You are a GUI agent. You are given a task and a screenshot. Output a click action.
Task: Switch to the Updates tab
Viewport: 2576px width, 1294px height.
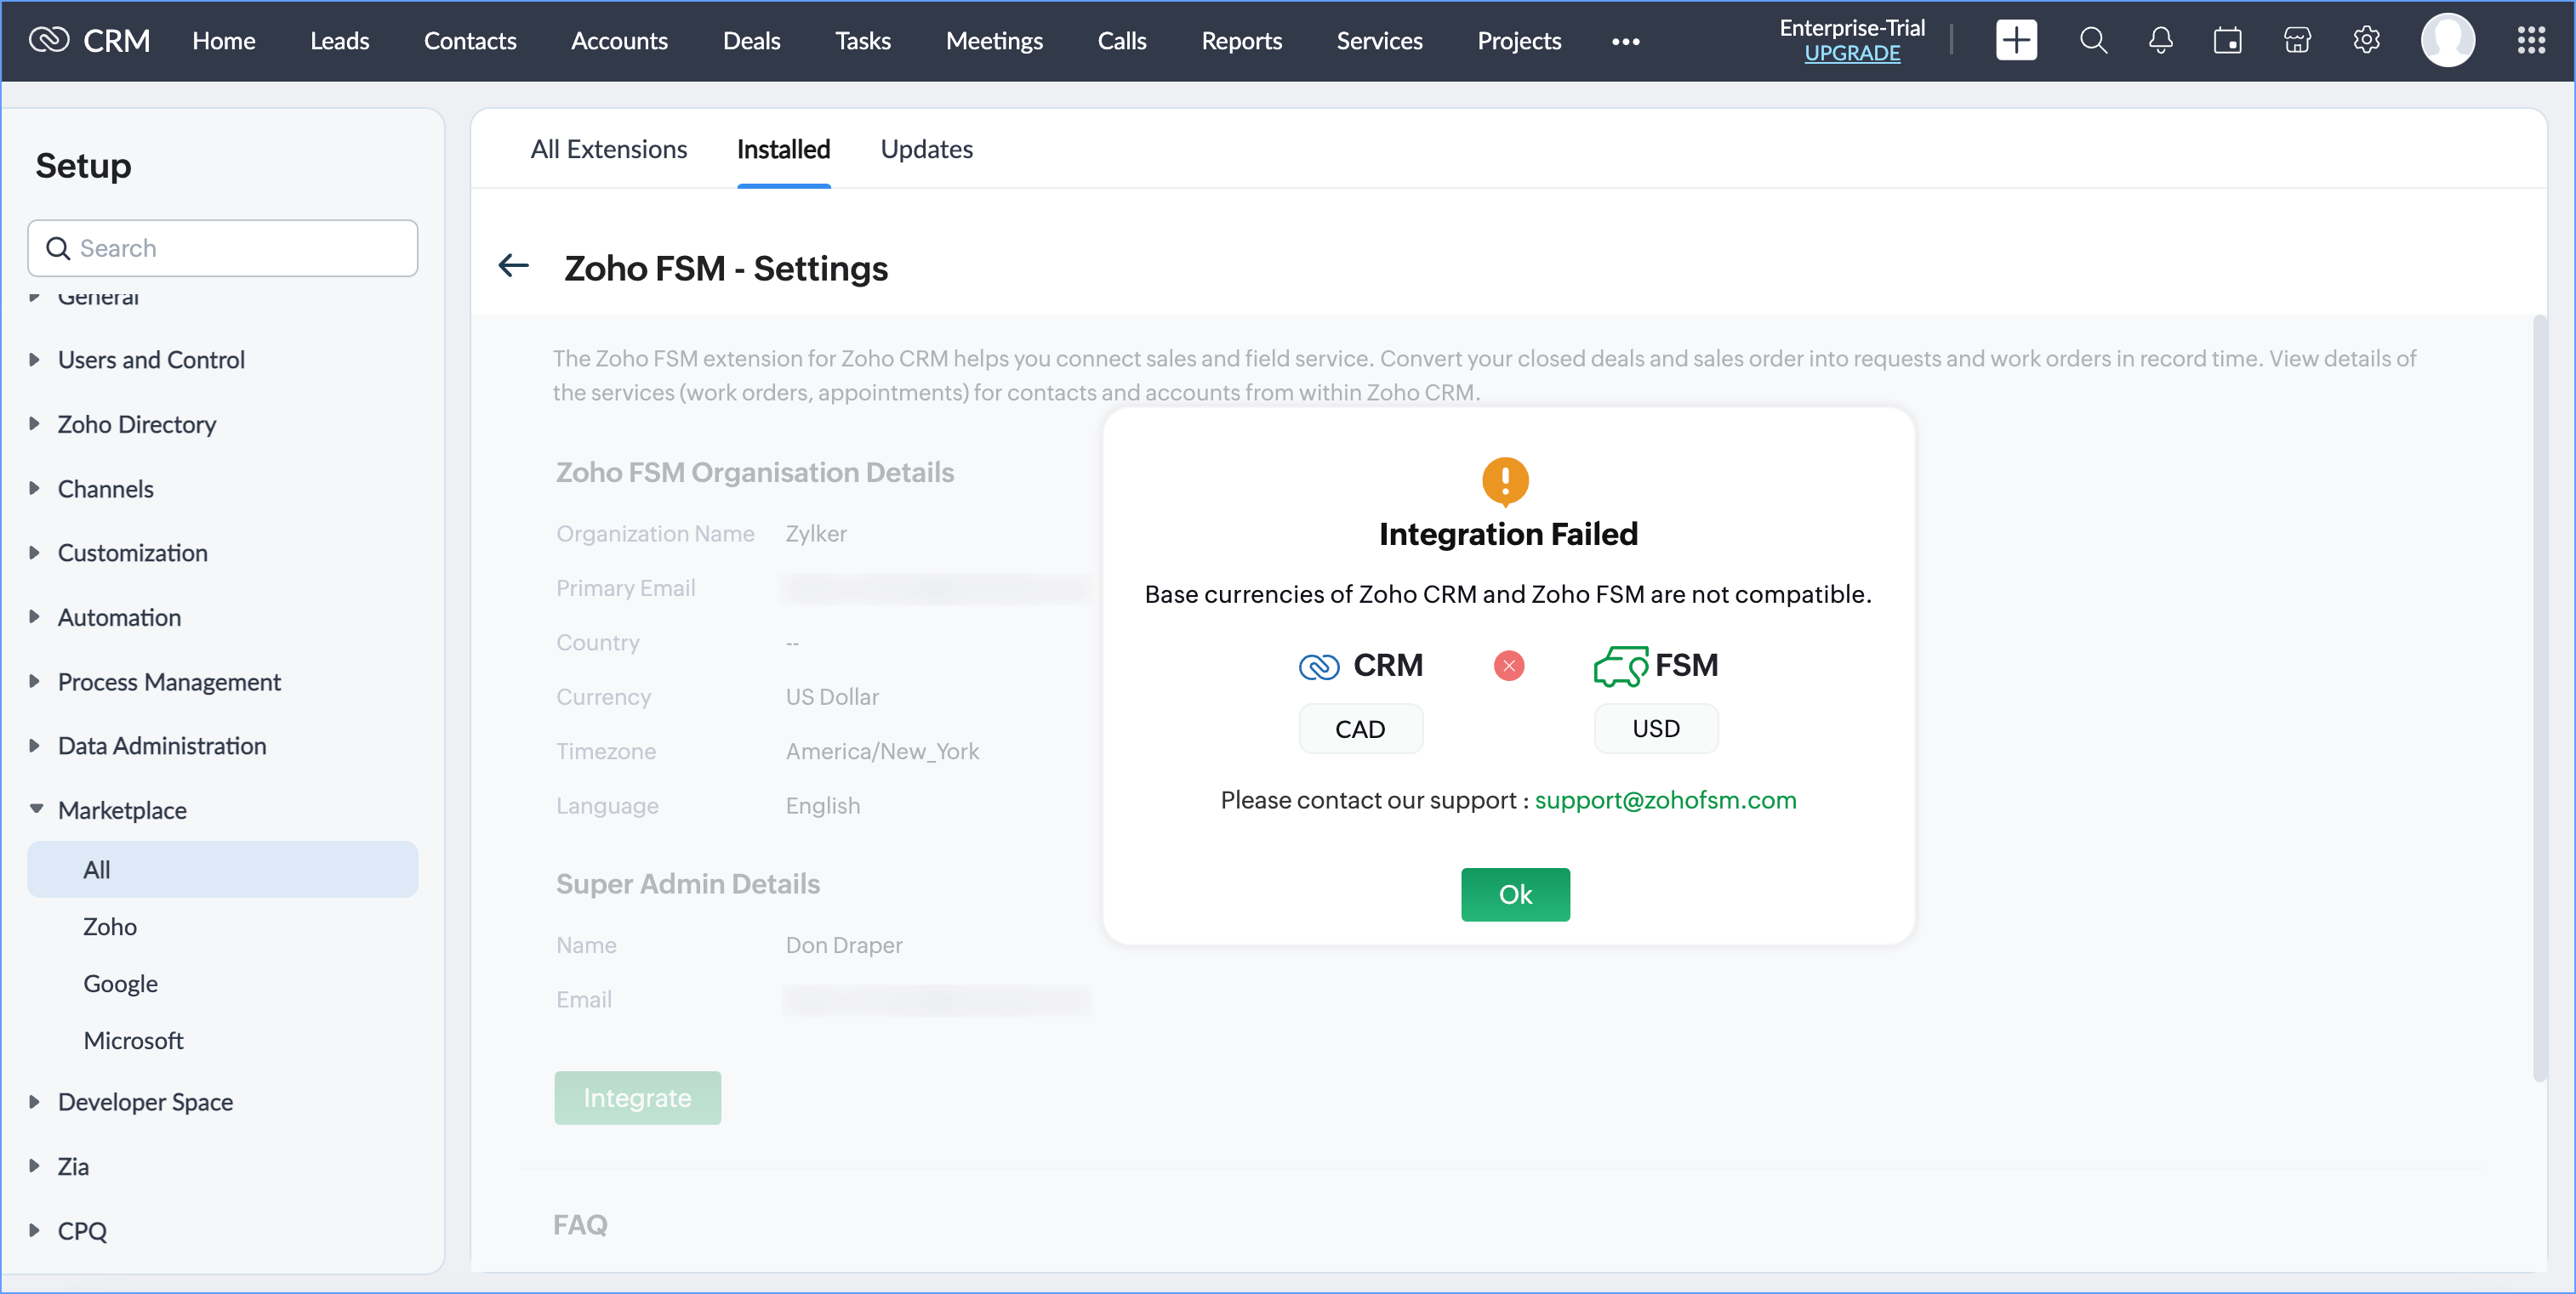(x=926, y=149)
